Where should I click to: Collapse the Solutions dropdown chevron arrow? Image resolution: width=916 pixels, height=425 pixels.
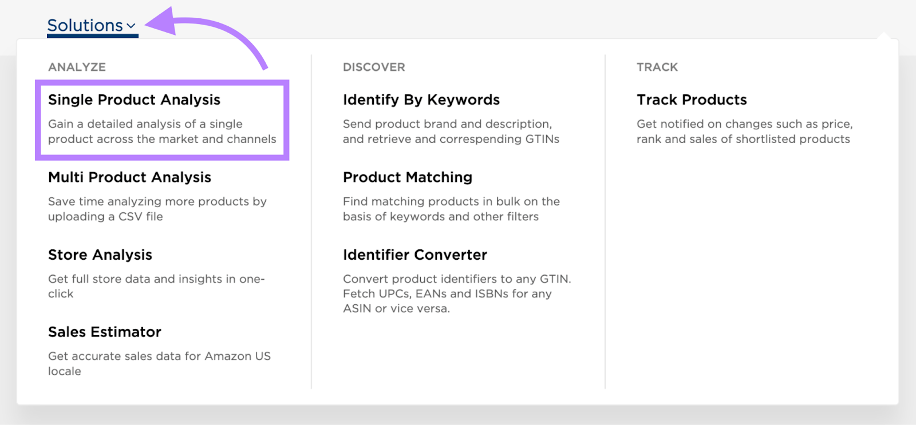point(131,26)
